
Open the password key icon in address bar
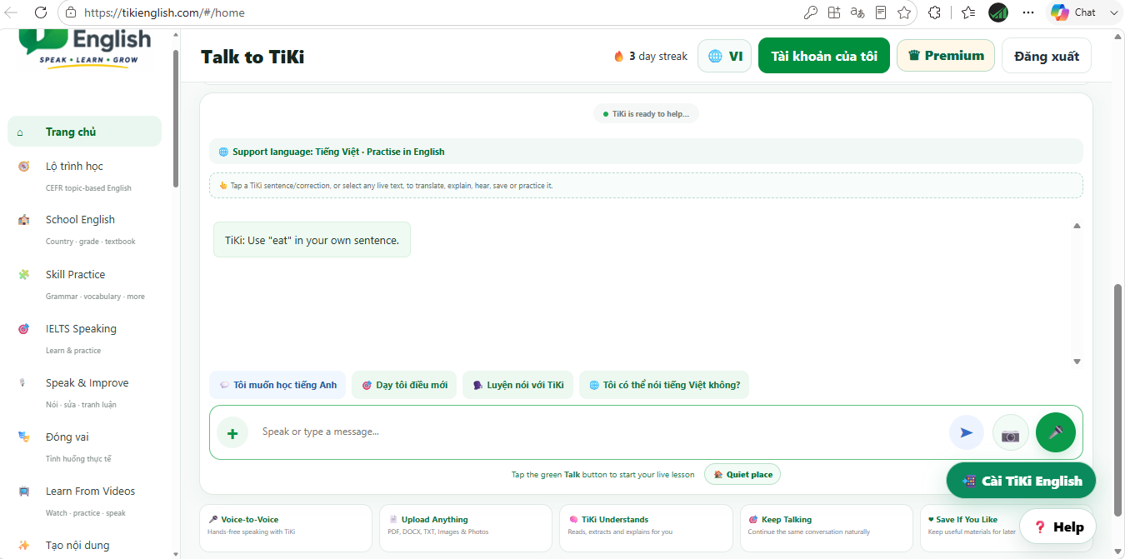[810, 12]
